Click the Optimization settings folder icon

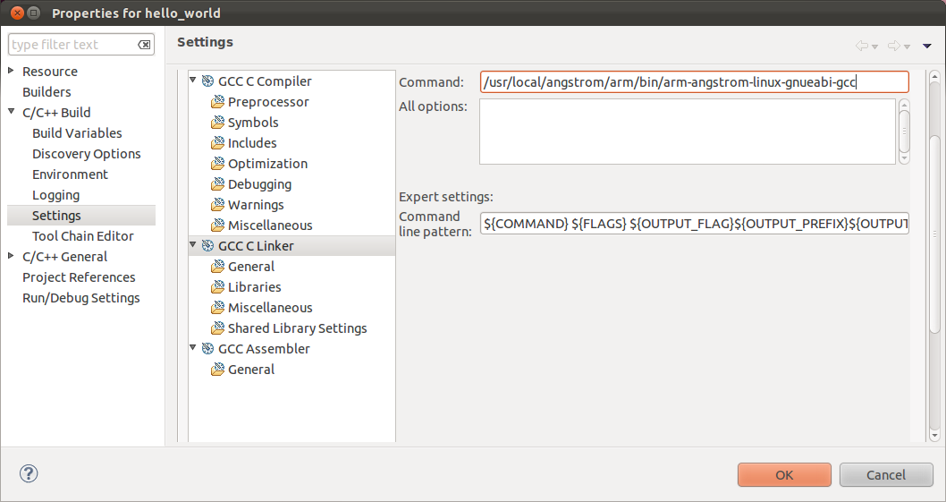pyautogui.click(x=217, y=164)
